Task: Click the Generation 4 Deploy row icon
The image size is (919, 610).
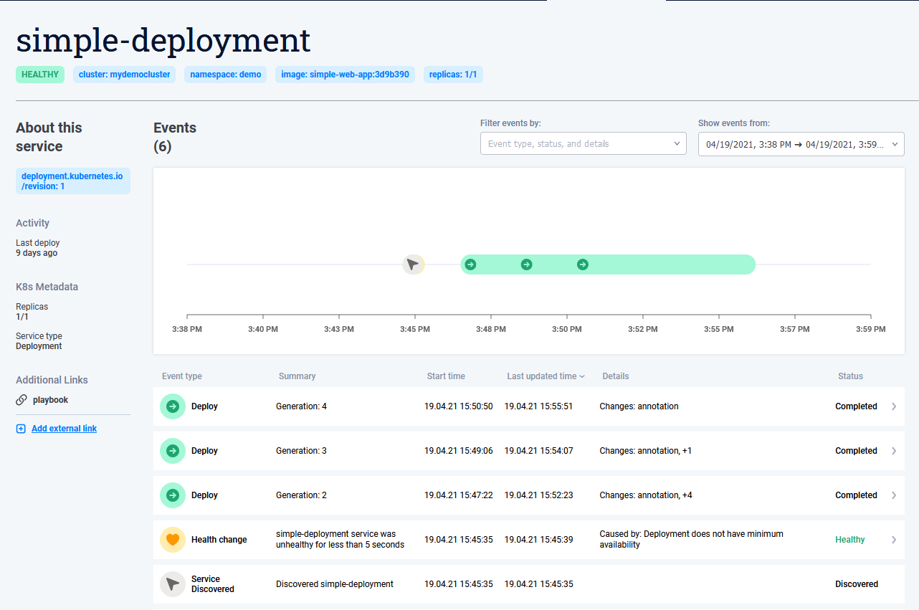Action: coord(172,406)
